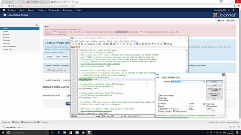Launch Edge browser from the taskbar
241x135 pixels.
pyautogui.click(x=59, y=132)
